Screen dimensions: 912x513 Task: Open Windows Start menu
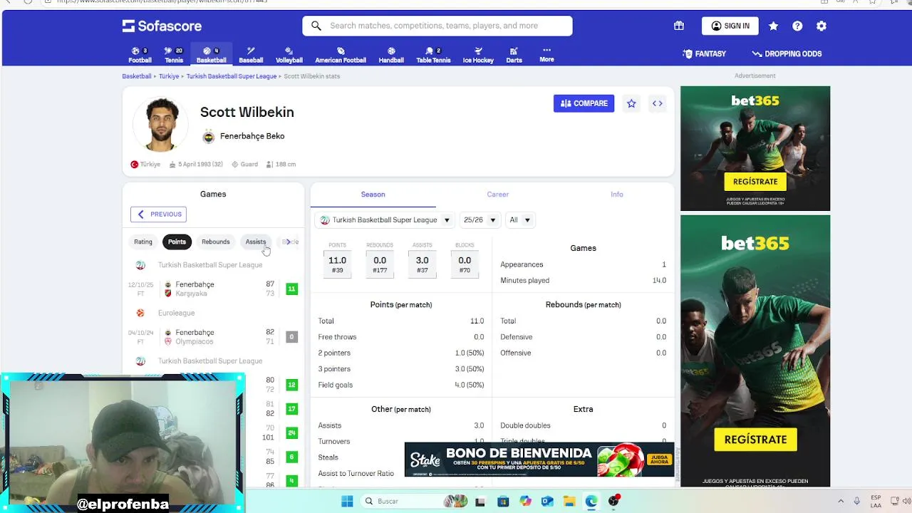347,501
